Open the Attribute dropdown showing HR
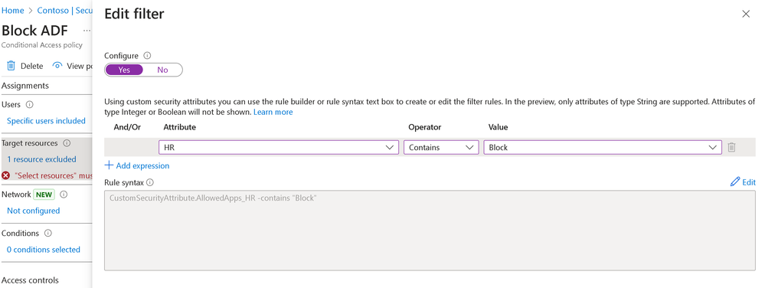Screen dimensions: 765x288 [279, 147]
